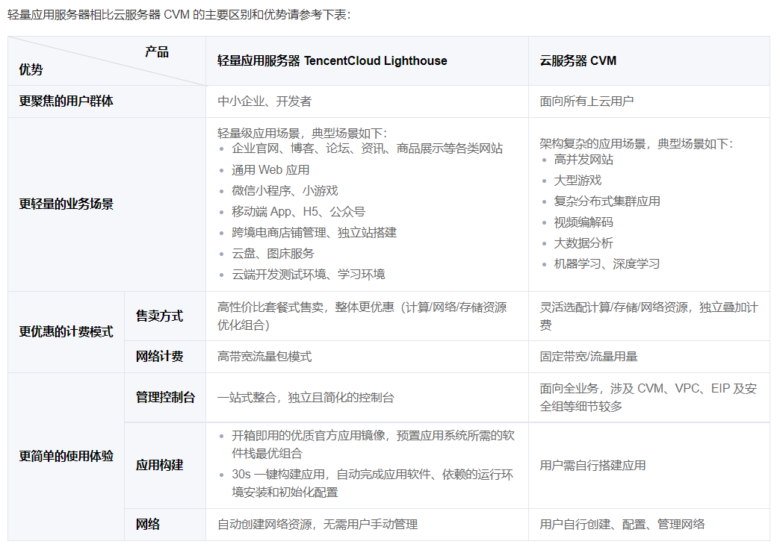This screenshot has width=780, height=547.
Task: Click the 面向全业务，涉及 CVM、VPC、EIP cell
Action: pyautogui.click(x=649, y=398)
